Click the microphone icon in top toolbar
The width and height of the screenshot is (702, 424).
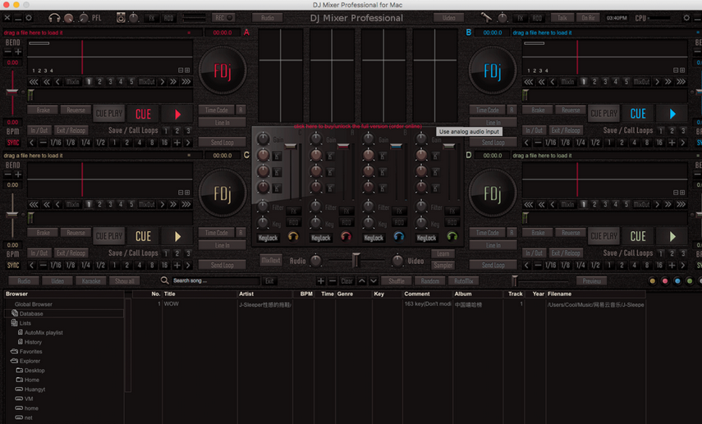pyautogui.click(x=486, y=18)
